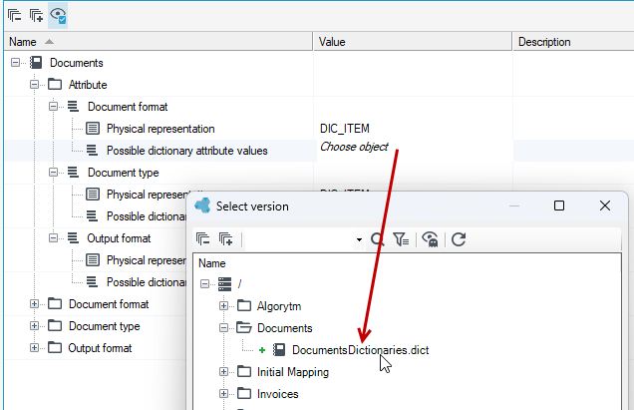
Task: Click Physical representation icon under Output format
Action: point(93,259)
